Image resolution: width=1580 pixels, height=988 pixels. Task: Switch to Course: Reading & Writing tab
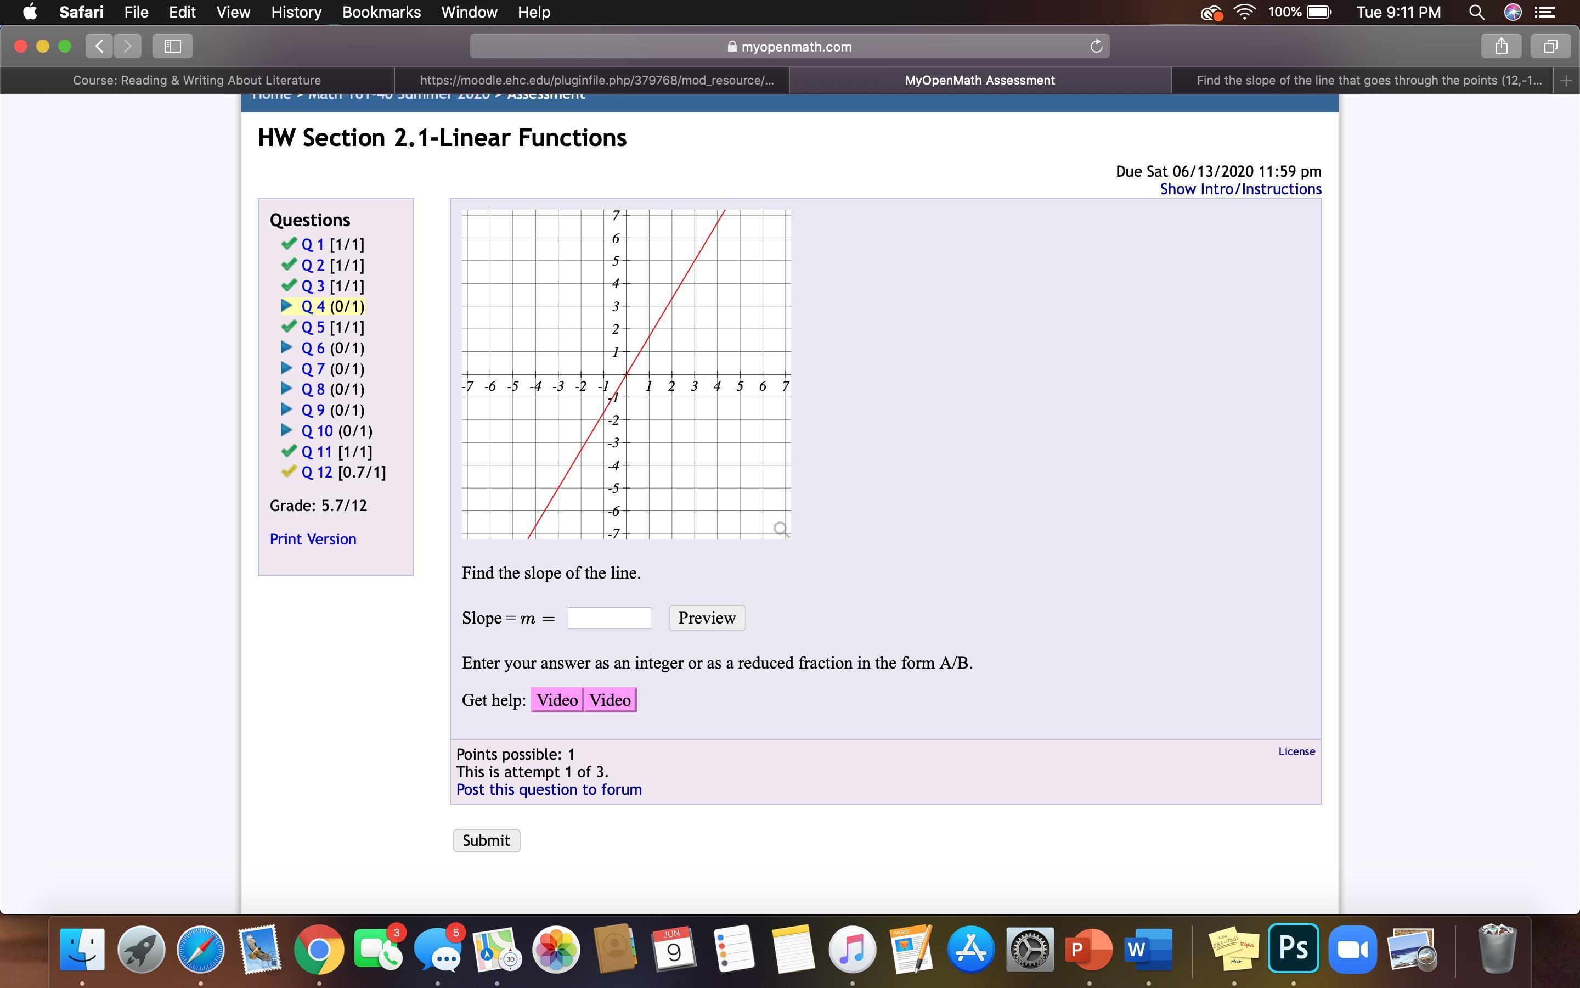196,80
